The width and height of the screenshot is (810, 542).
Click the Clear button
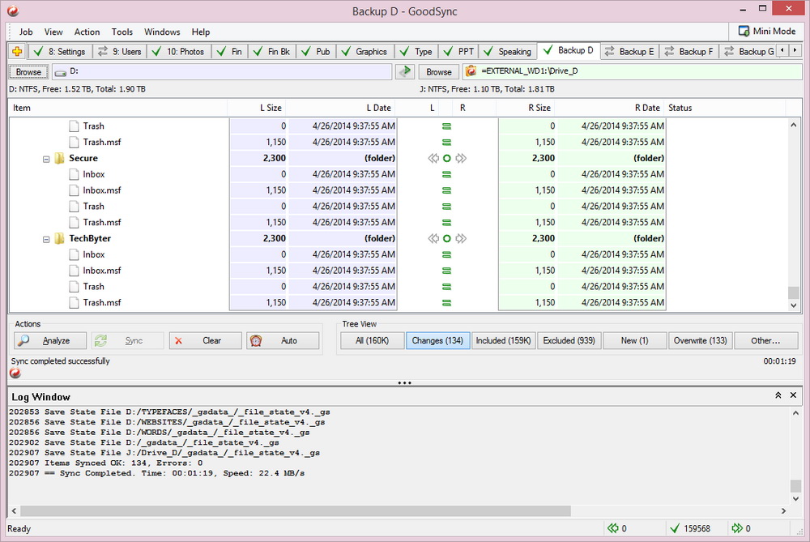coord(205,340)
